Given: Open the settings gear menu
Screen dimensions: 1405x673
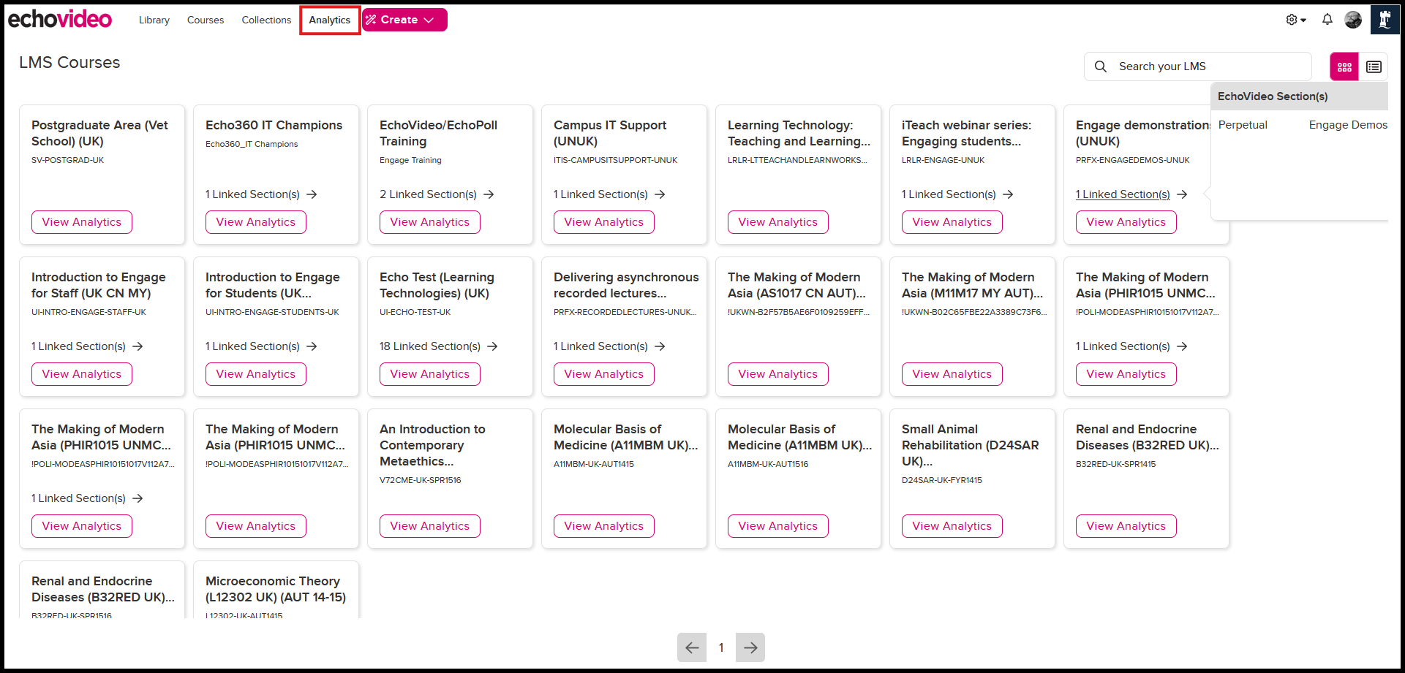Looking at the screenshot, I should 1295,20.
